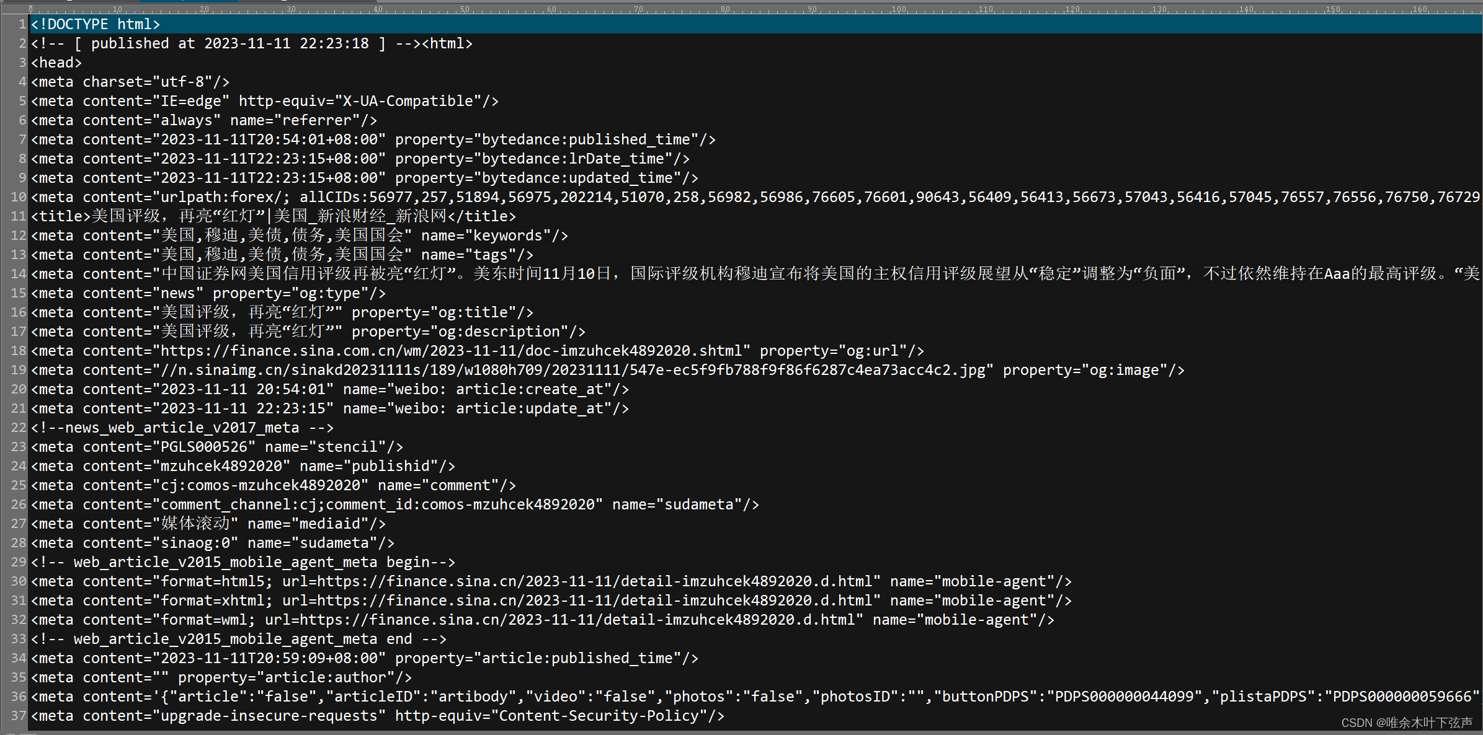The height and width of the screenshot is (735, 1483).
Task: Click the keywords meta content on line 12
Action: [282, 235]
